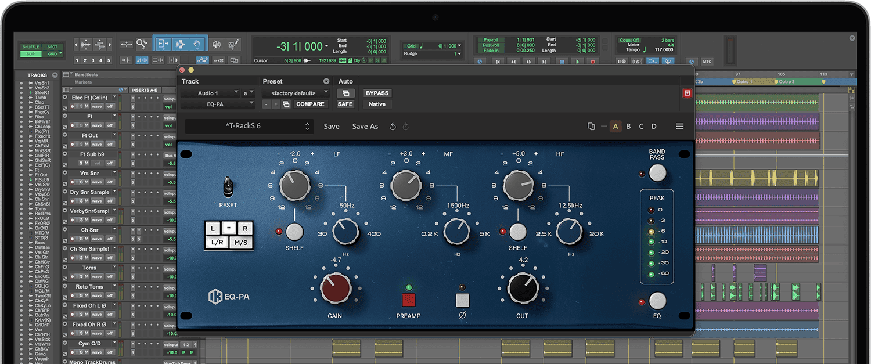871x364 pixels.
Task: Select the Zoomer tool in the toolbar
Action: coord(142,44)
